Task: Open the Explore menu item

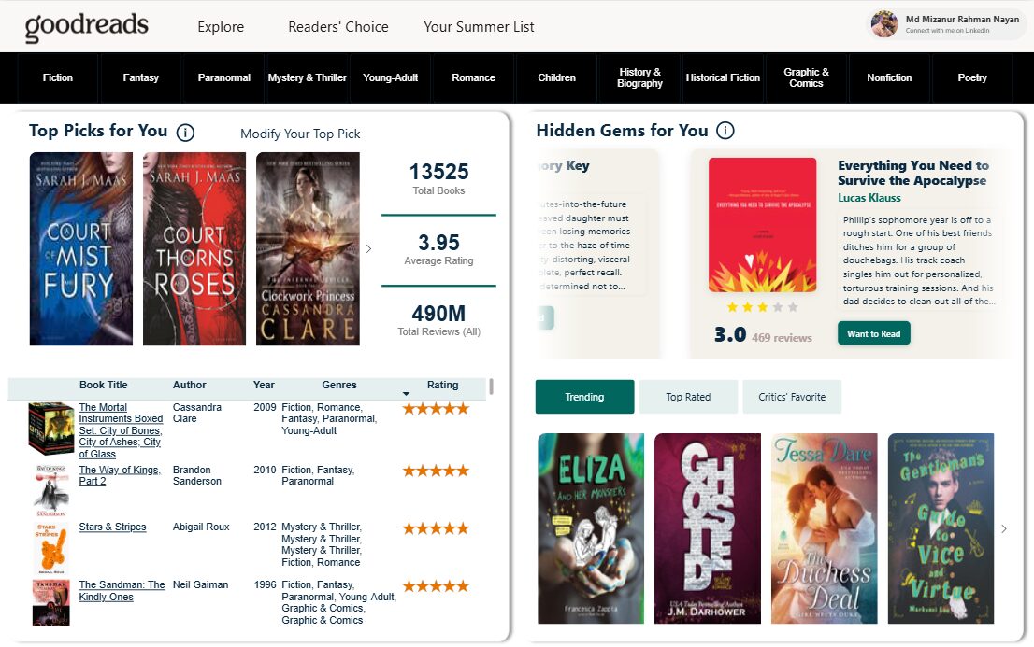Action: click(x=221, y=27)
